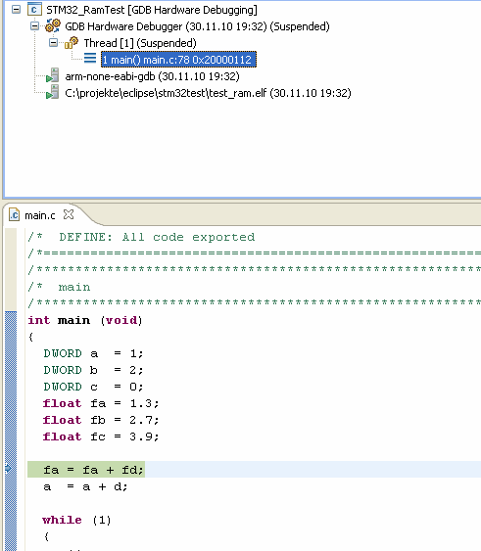This screenshot has height=551, width=481.
Task: Click the Thread [1] suspended icon
Action: (x=72, y=42)
